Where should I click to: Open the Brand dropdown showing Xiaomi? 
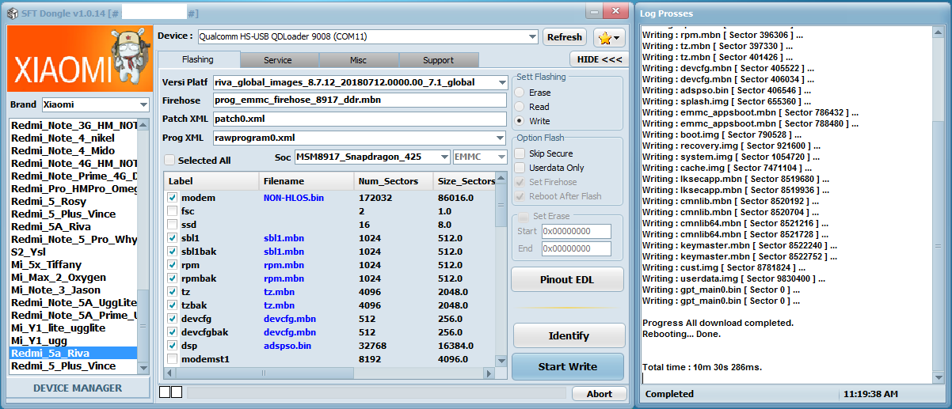click(143, 104)
